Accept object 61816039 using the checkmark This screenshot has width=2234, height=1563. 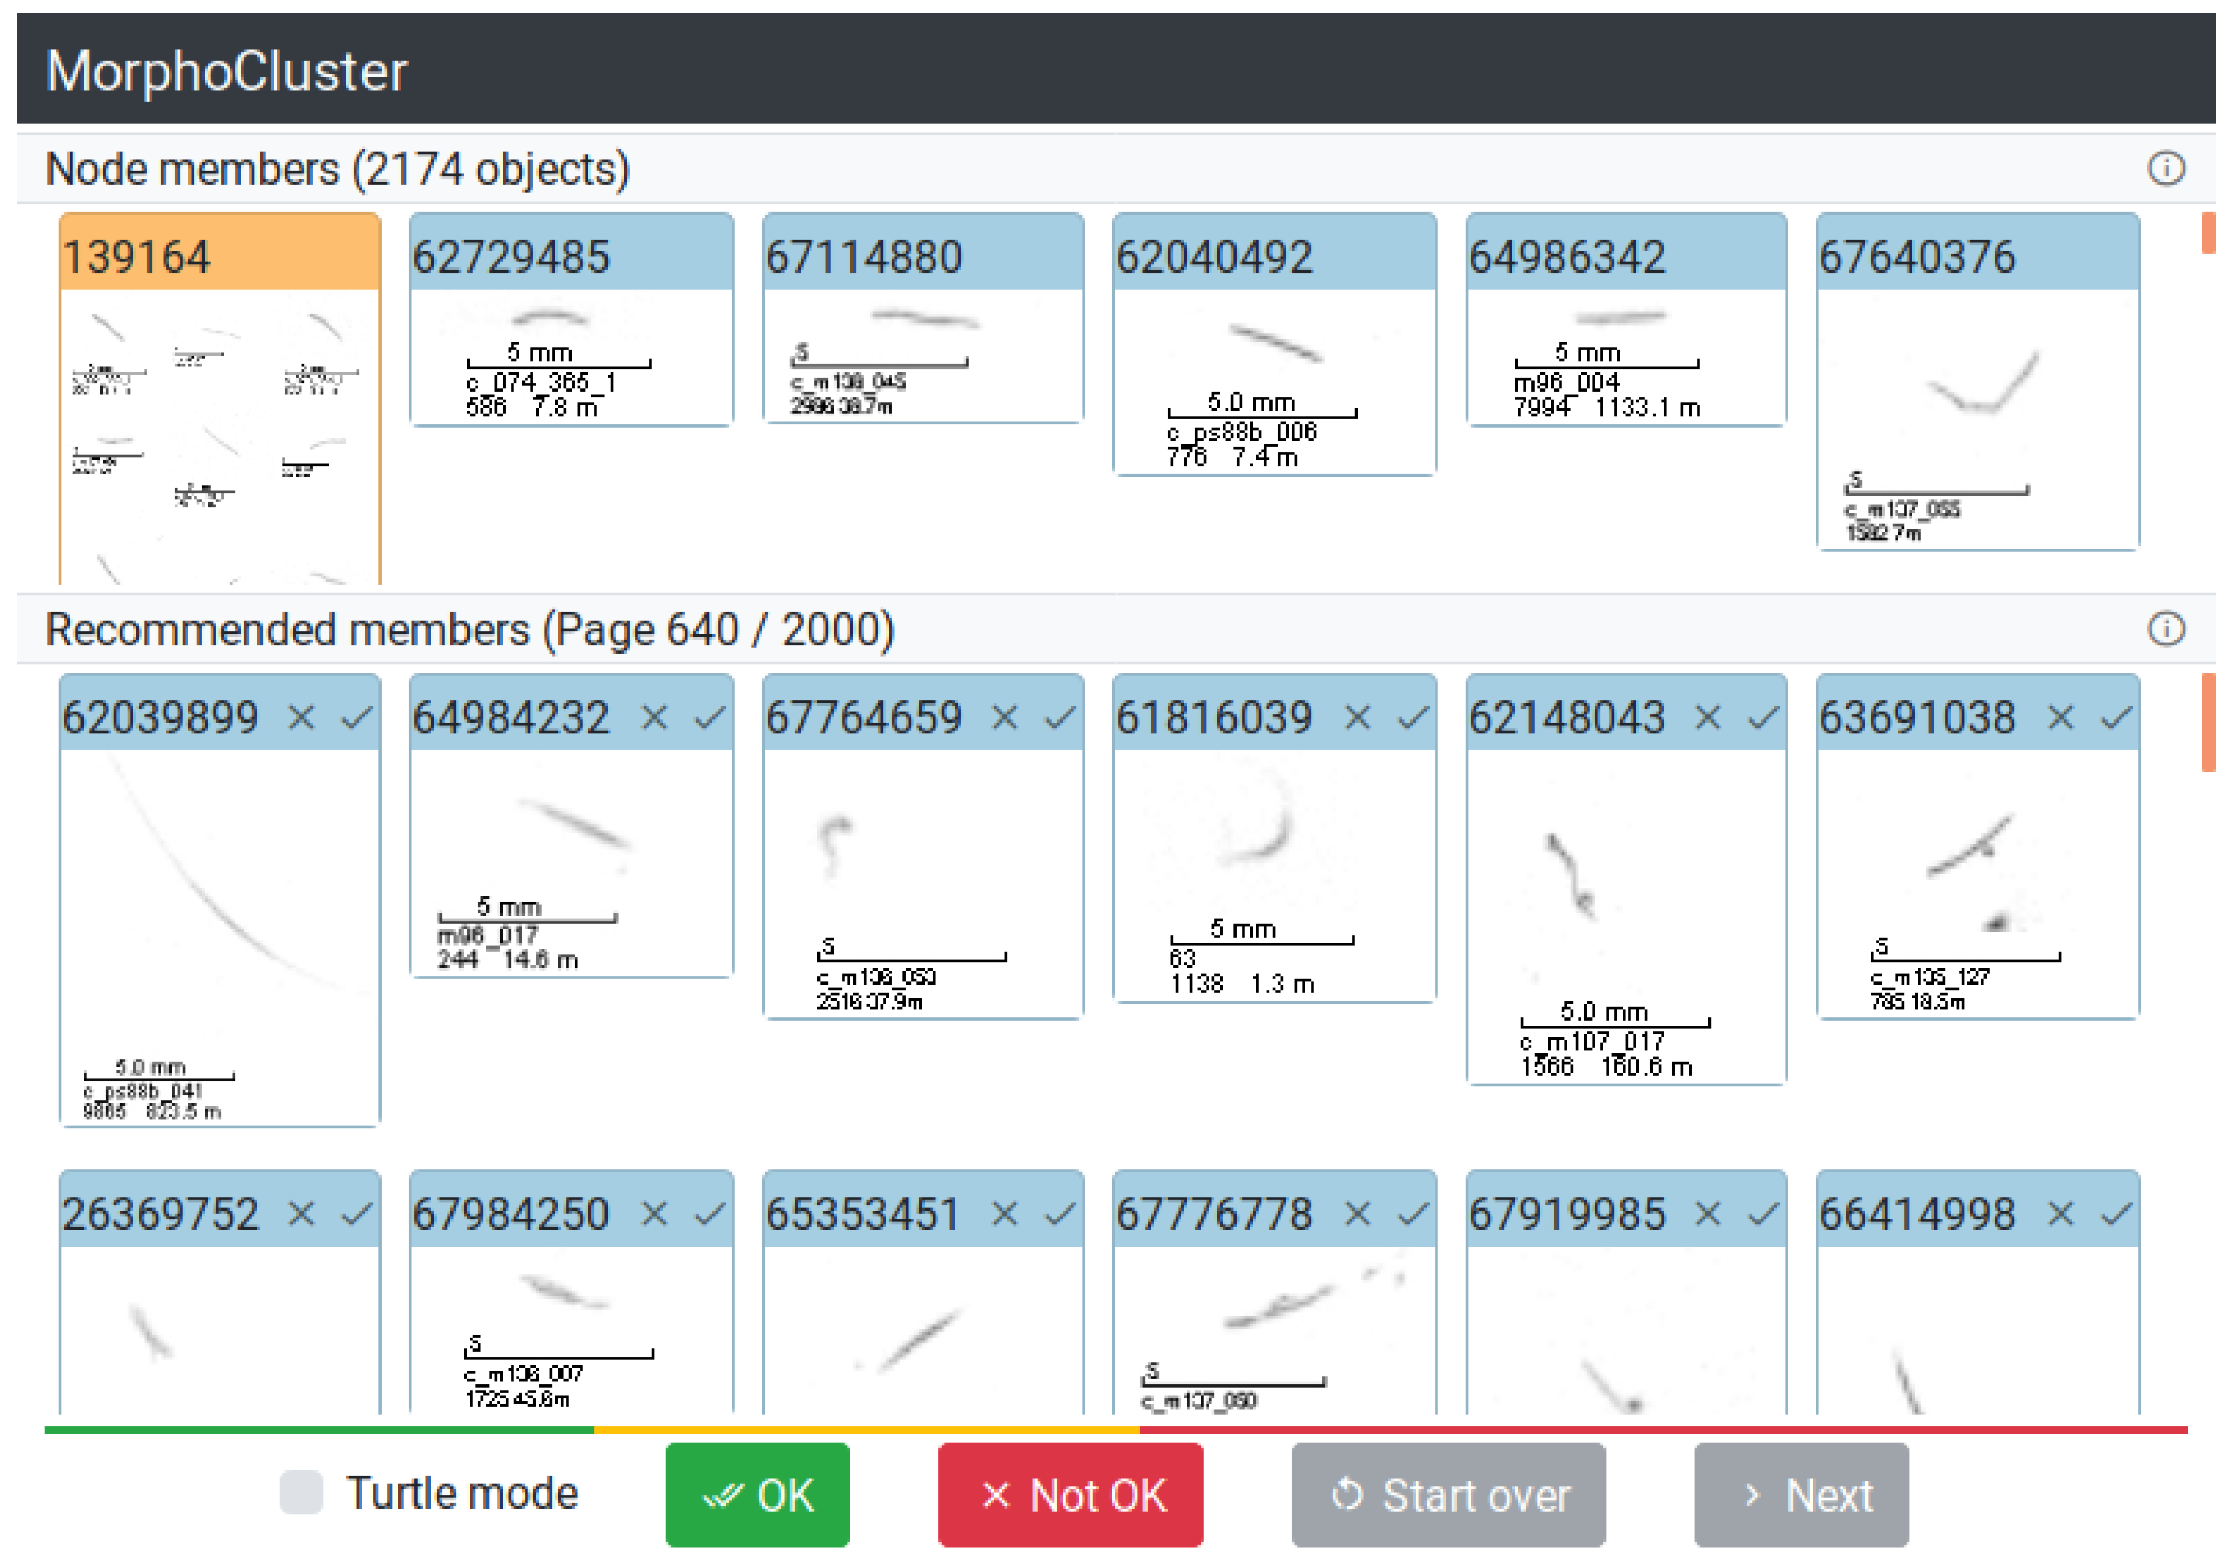(x=1413, y=718)
